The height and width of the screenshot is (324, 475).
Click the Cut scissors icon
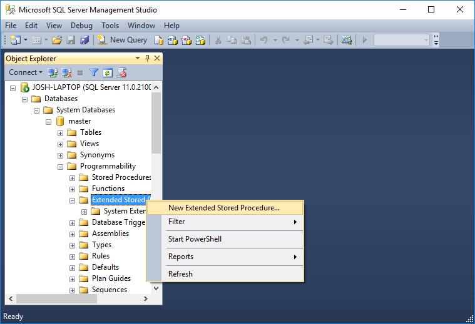pos(218,40)
